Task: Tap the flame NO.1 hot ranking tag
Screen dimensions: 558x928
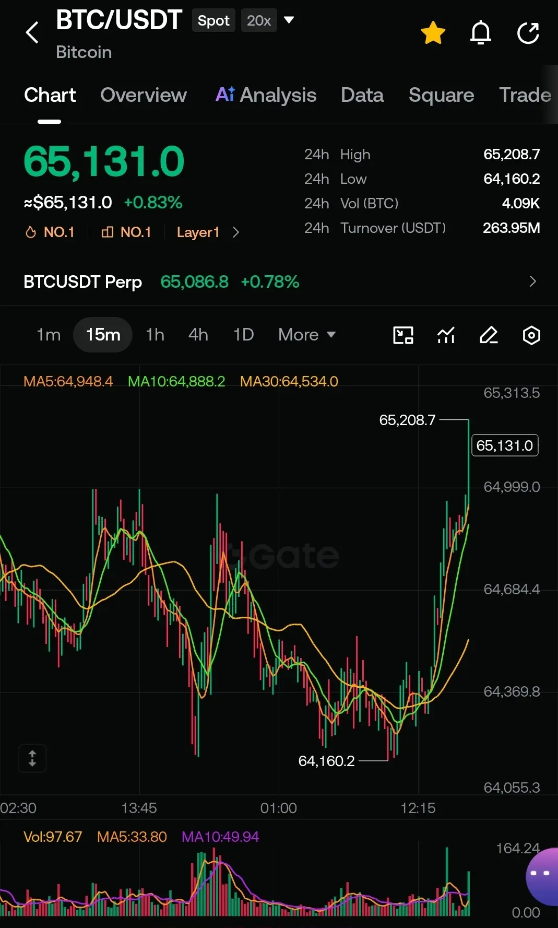Action: pos(50,232)
